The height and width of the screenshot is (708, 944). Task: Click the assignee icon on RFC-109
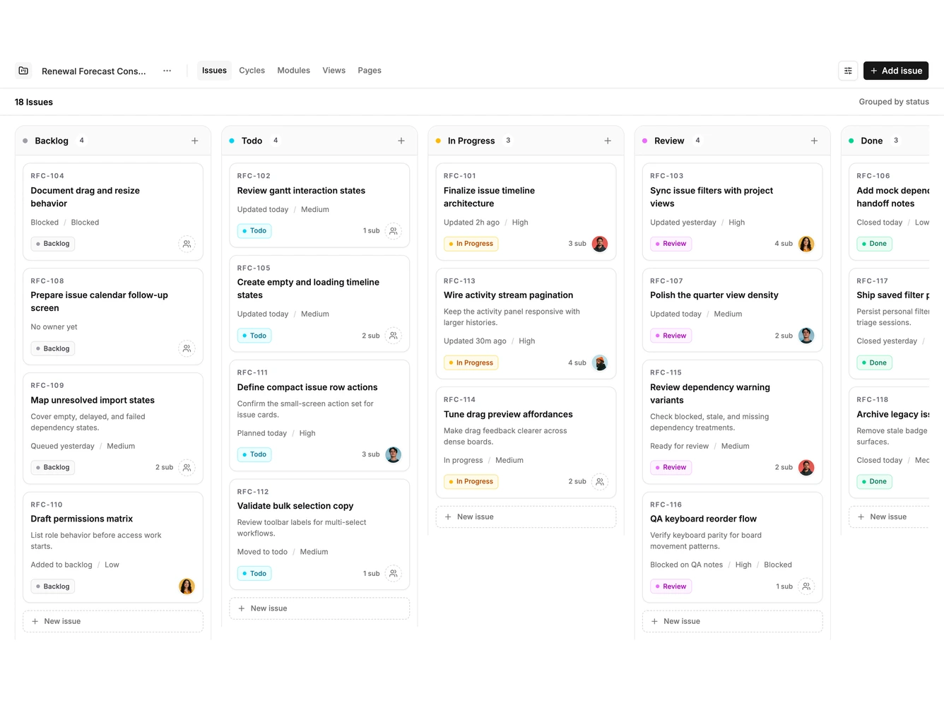click(187, 467)
